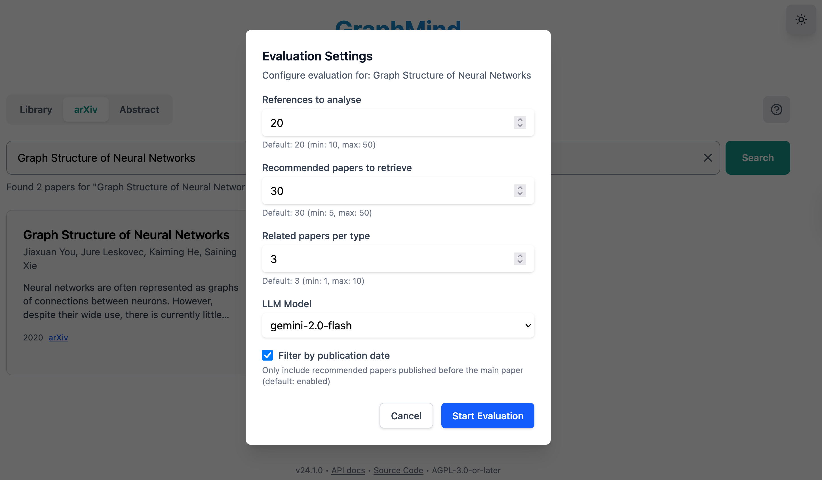Clear the search field with X icon
This screenshot has width=822, height=480.
(x=707, y=158)
